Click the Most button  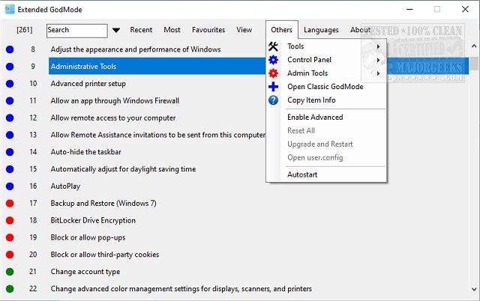pyautogui.click(x=172, y=30)
